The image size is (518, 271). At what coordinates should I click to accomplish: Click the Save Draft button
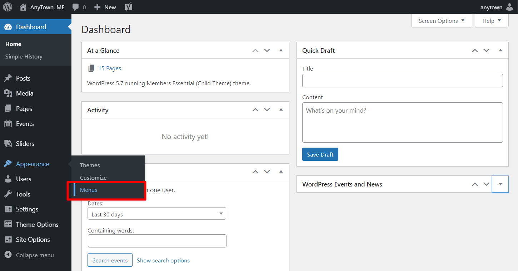(320, 154)
